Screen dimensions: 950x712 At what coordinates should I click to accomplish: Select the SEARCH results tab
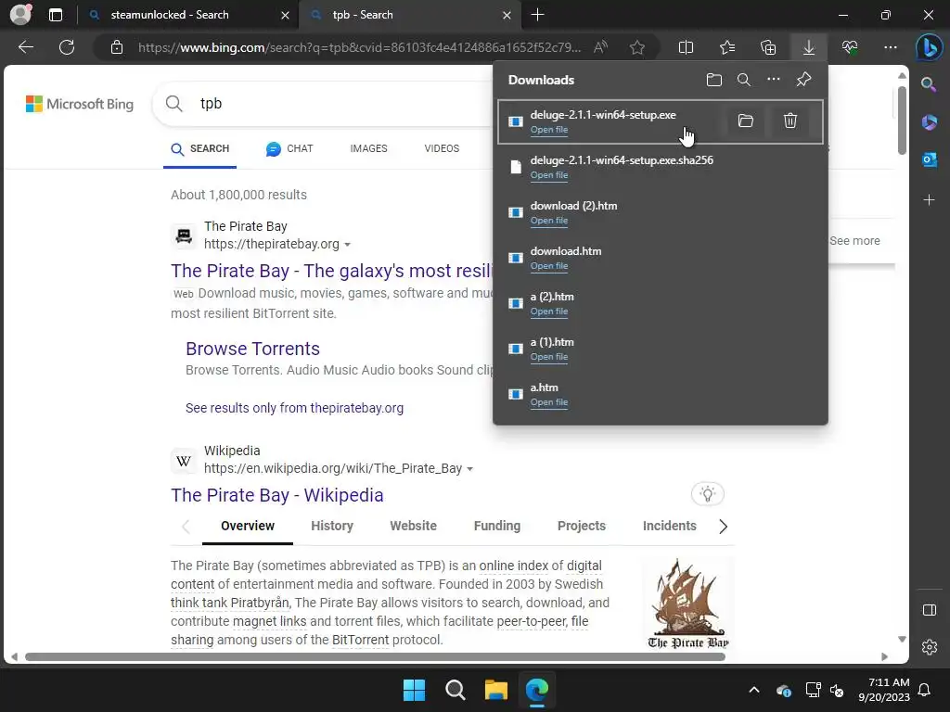[x=200, y=149]
